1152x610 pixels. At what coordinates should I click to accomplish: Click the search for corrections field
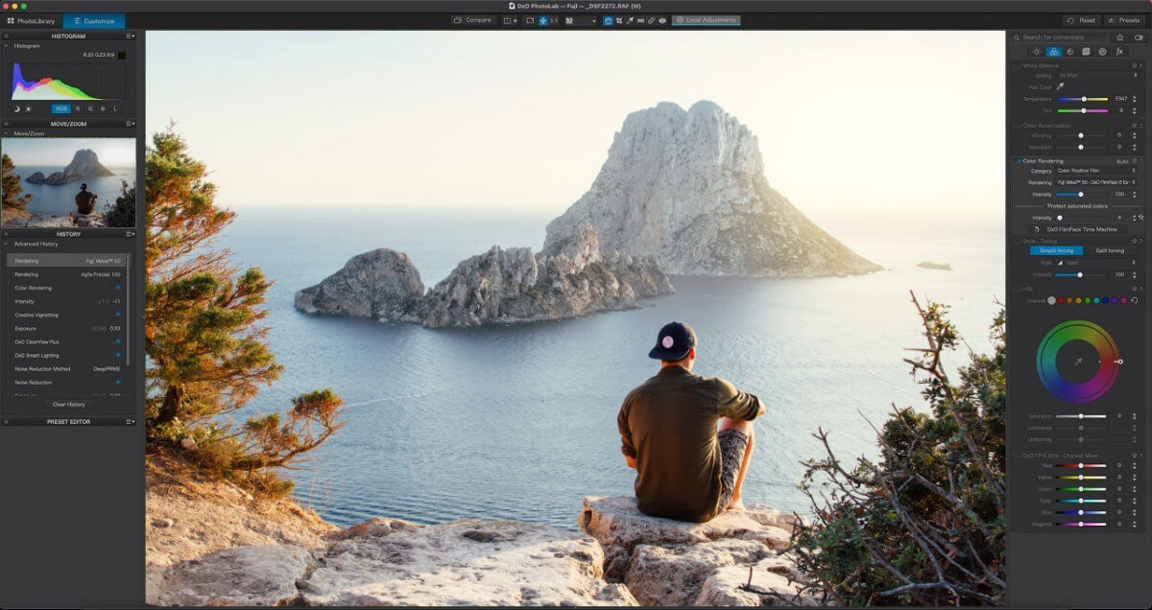coord(1061,37)
